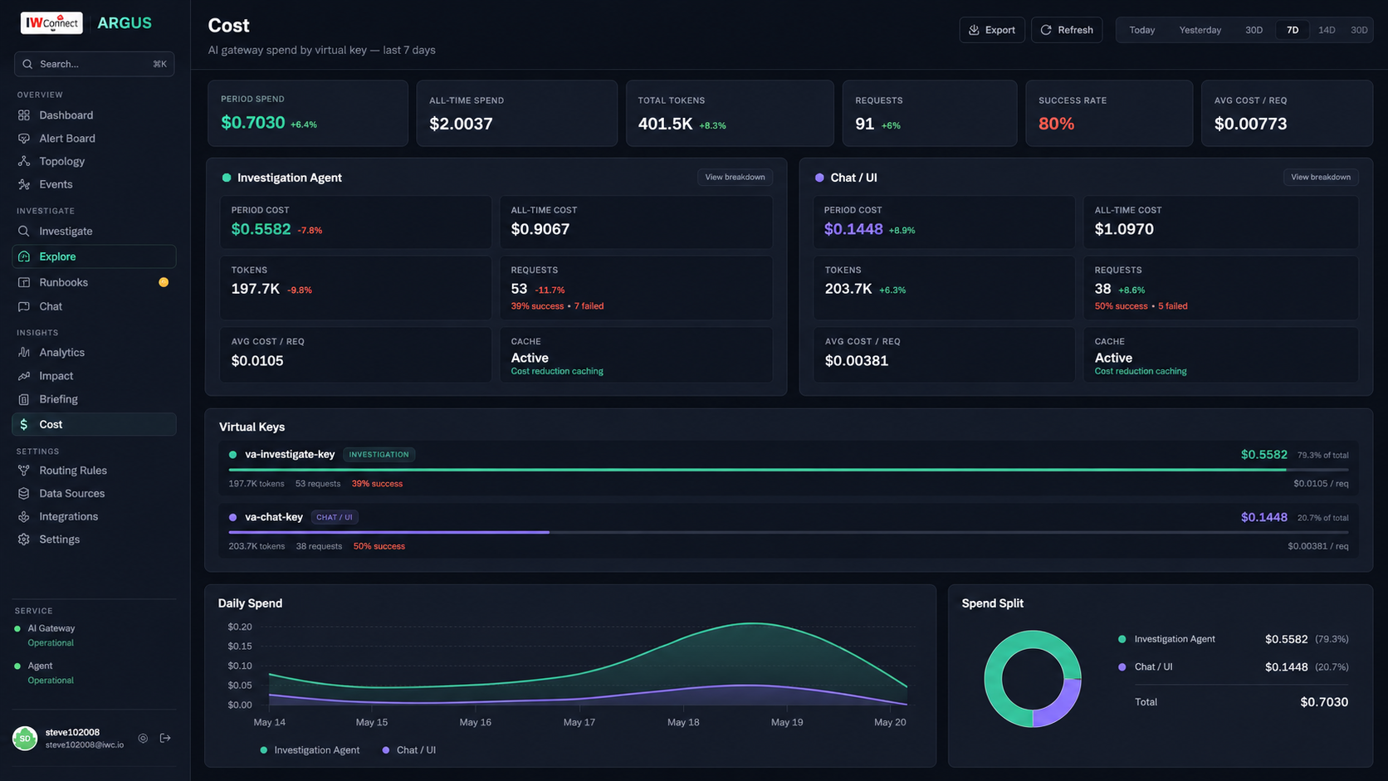This screenshot has height=781, width=1388.
Task: Select the Explore icon in the sidebar
Action: point(24,256)
